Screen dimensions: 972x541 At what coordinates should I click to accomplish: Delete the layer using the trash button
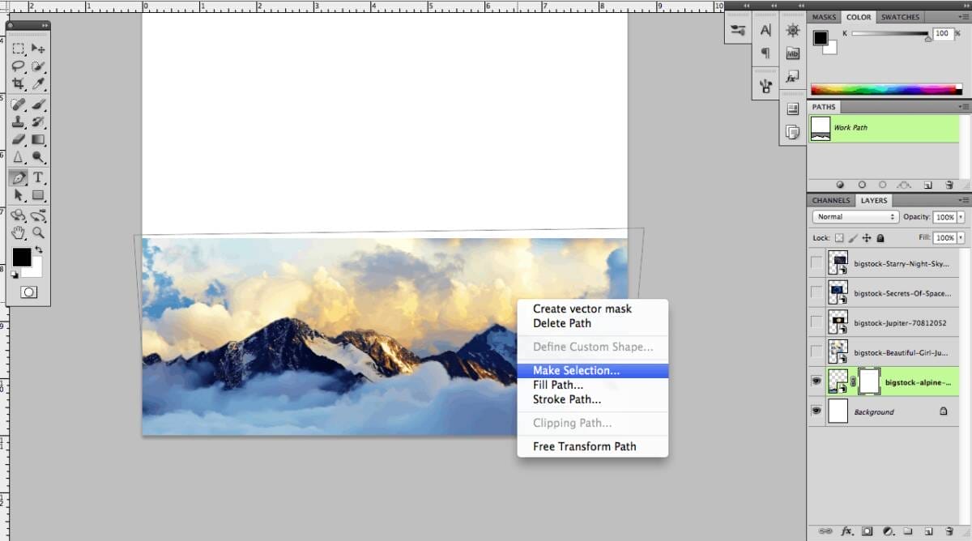(x=949, y=531)
